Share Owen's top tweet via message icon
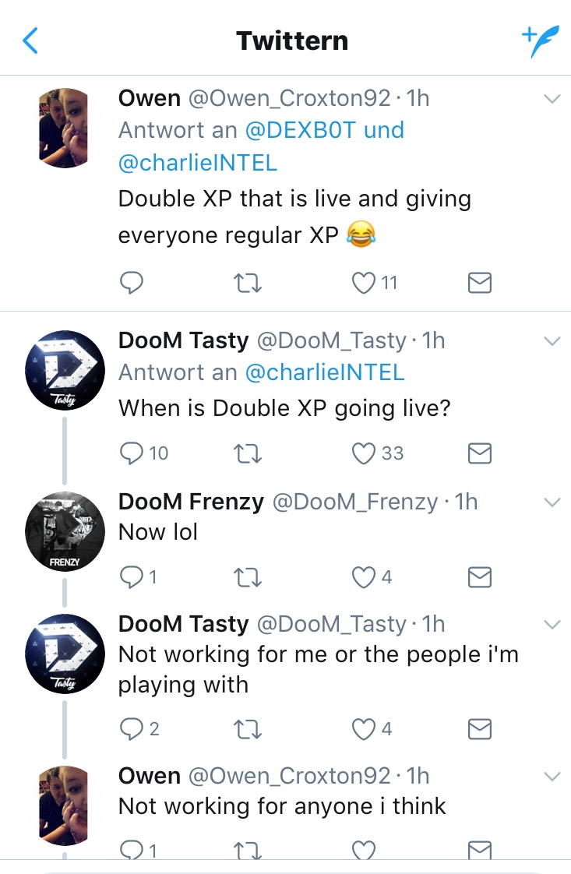571x874 pixels. (479, 283)
